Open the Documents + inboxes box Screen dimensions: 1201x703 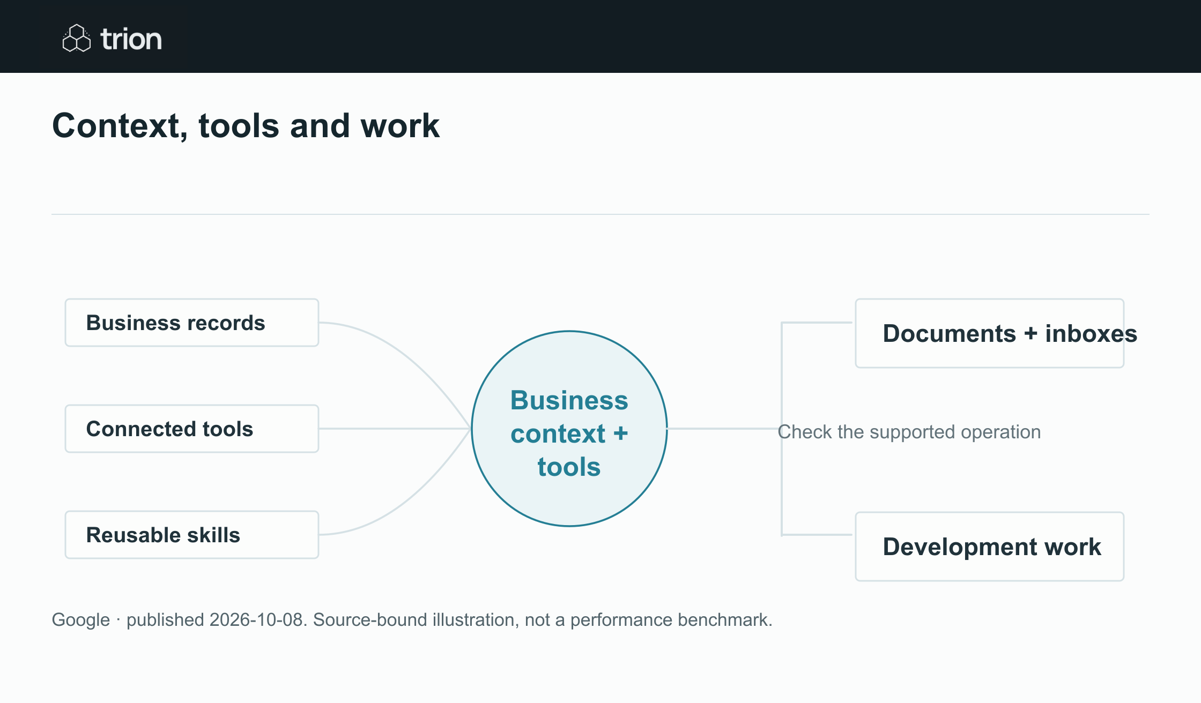[x=990, y=333]
